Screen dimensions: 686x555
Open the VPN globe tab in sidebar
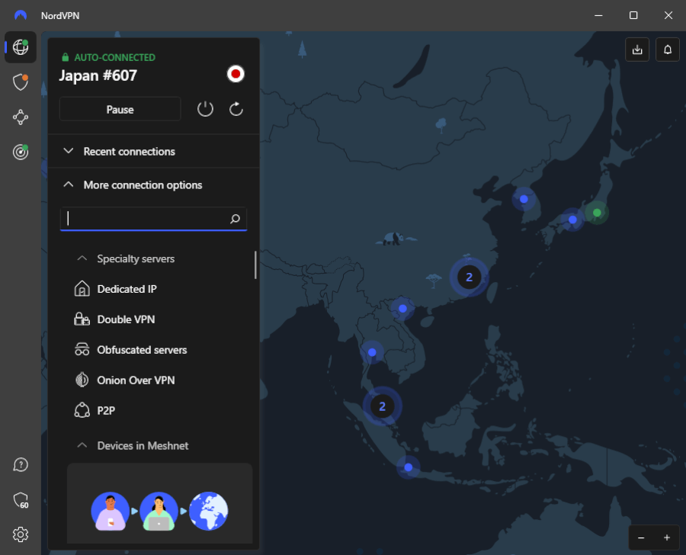pyautogui.click(x=21, y=47)
